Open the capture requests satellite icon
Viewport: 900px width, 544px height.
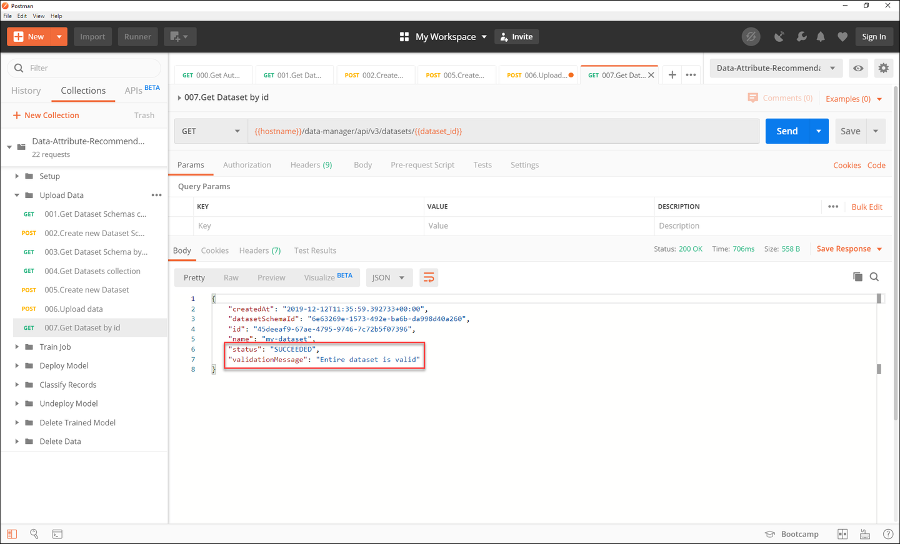pyautogui.click(x=779, y=37)
